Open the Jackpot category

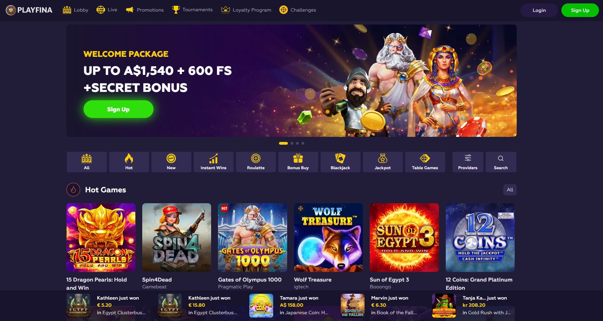[x=383, y=162]
